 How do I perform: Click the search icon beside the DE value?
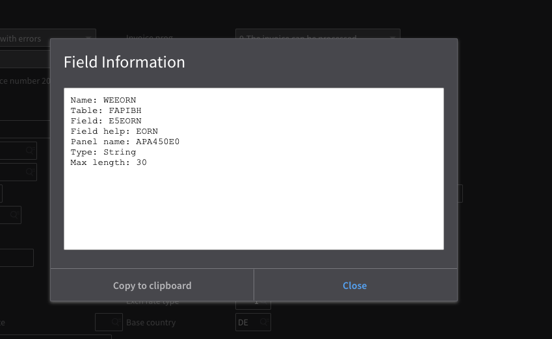(x=264, y=322)
